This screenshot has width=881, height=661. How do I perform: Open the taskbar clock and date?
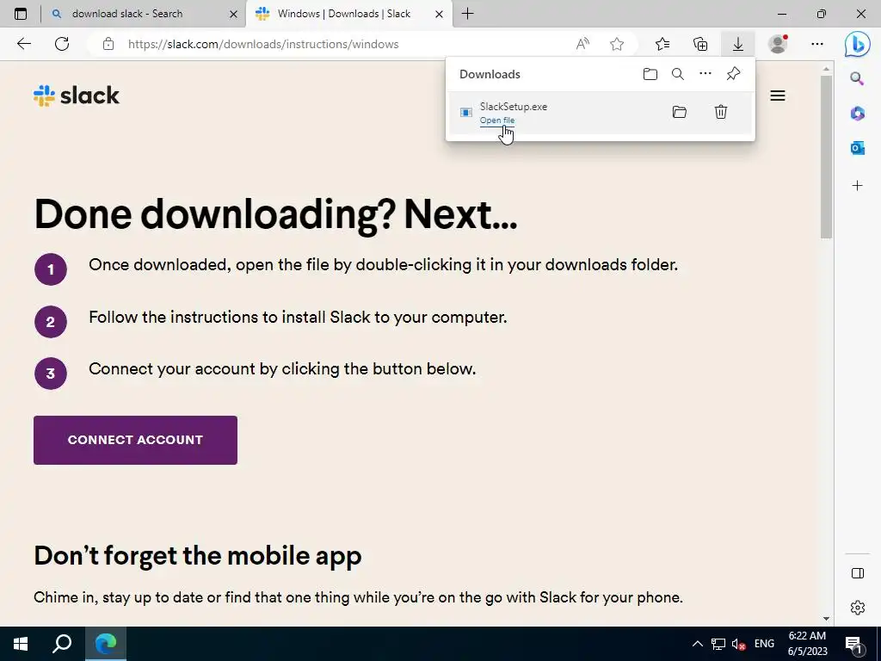point(807,644)
